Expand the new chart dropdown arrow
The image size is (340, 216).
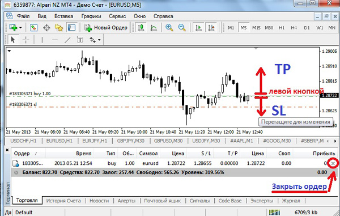20,28
